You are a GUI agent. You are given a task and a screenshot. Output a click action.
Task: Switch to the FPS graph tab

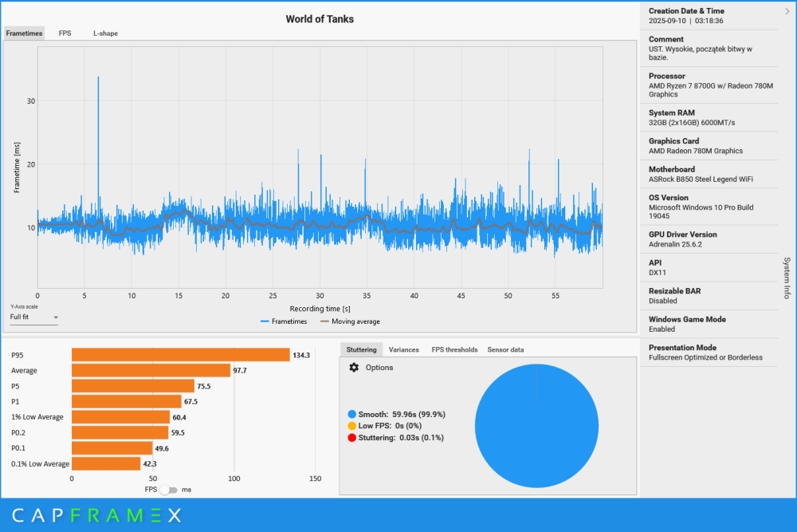pos(65,33)
